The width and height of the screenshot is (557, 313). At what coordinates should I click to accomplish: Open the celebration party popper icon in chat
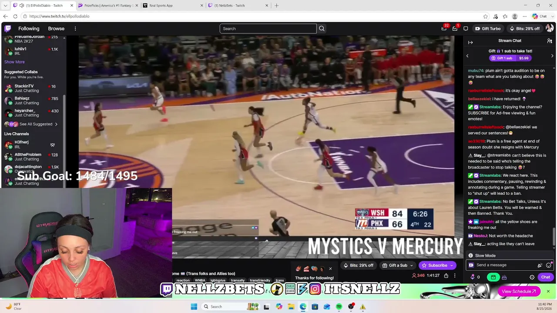click(x=540, y=265)
